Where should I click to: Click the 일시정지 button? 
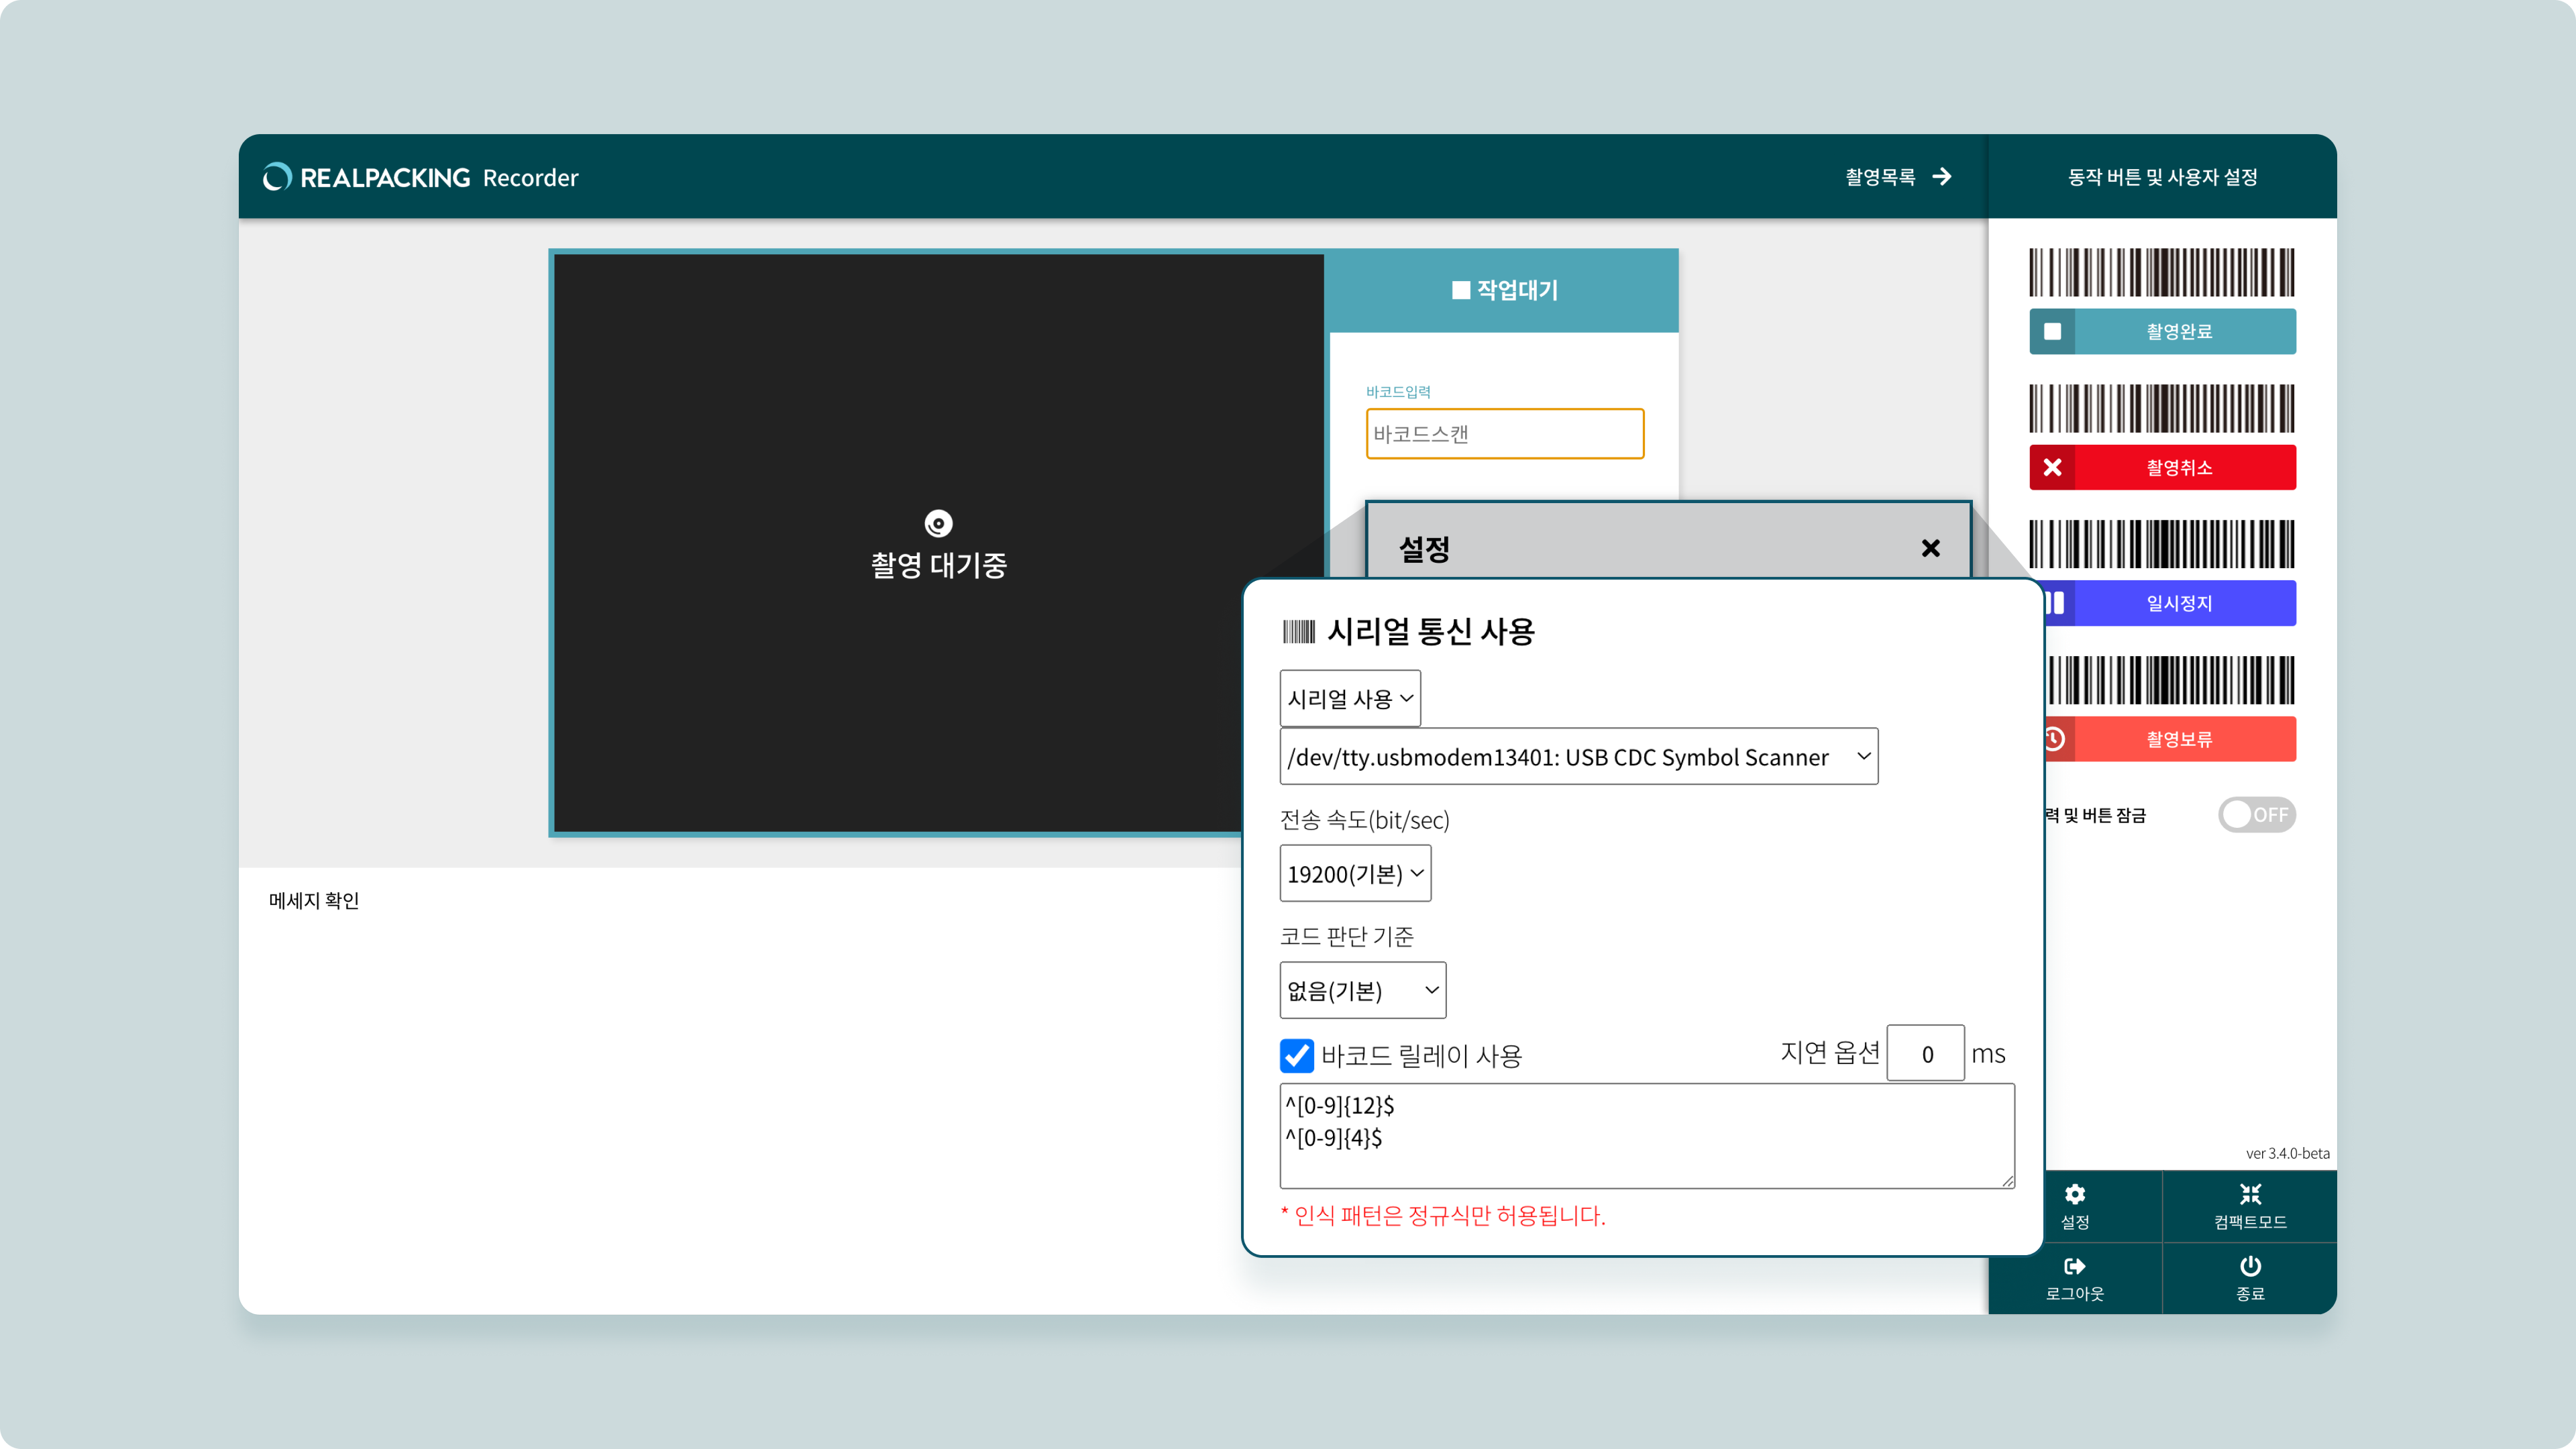coord(2178,603)
